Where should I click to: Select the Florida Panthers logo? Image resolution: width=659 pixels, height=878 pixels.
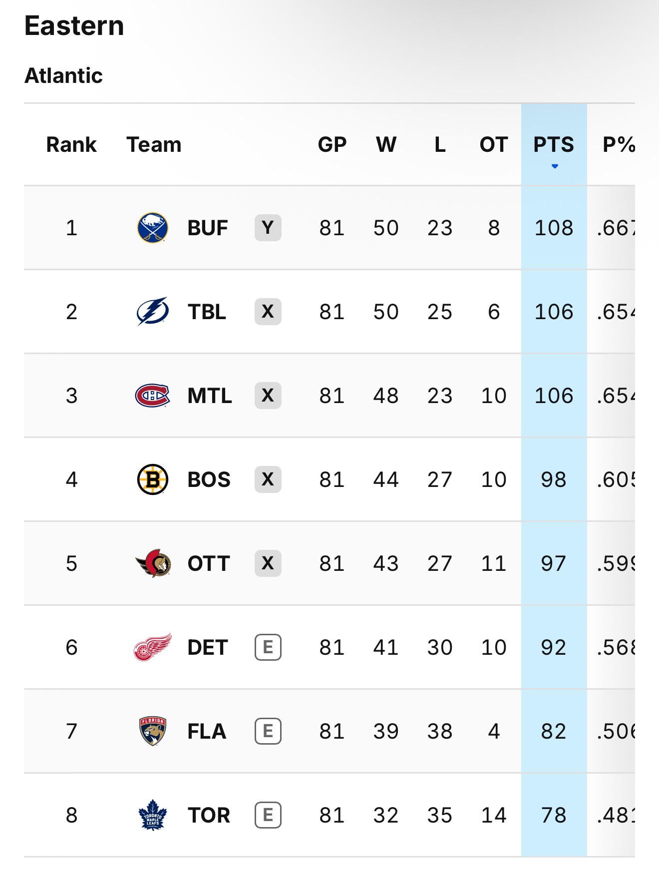click(x=153, y=731)
